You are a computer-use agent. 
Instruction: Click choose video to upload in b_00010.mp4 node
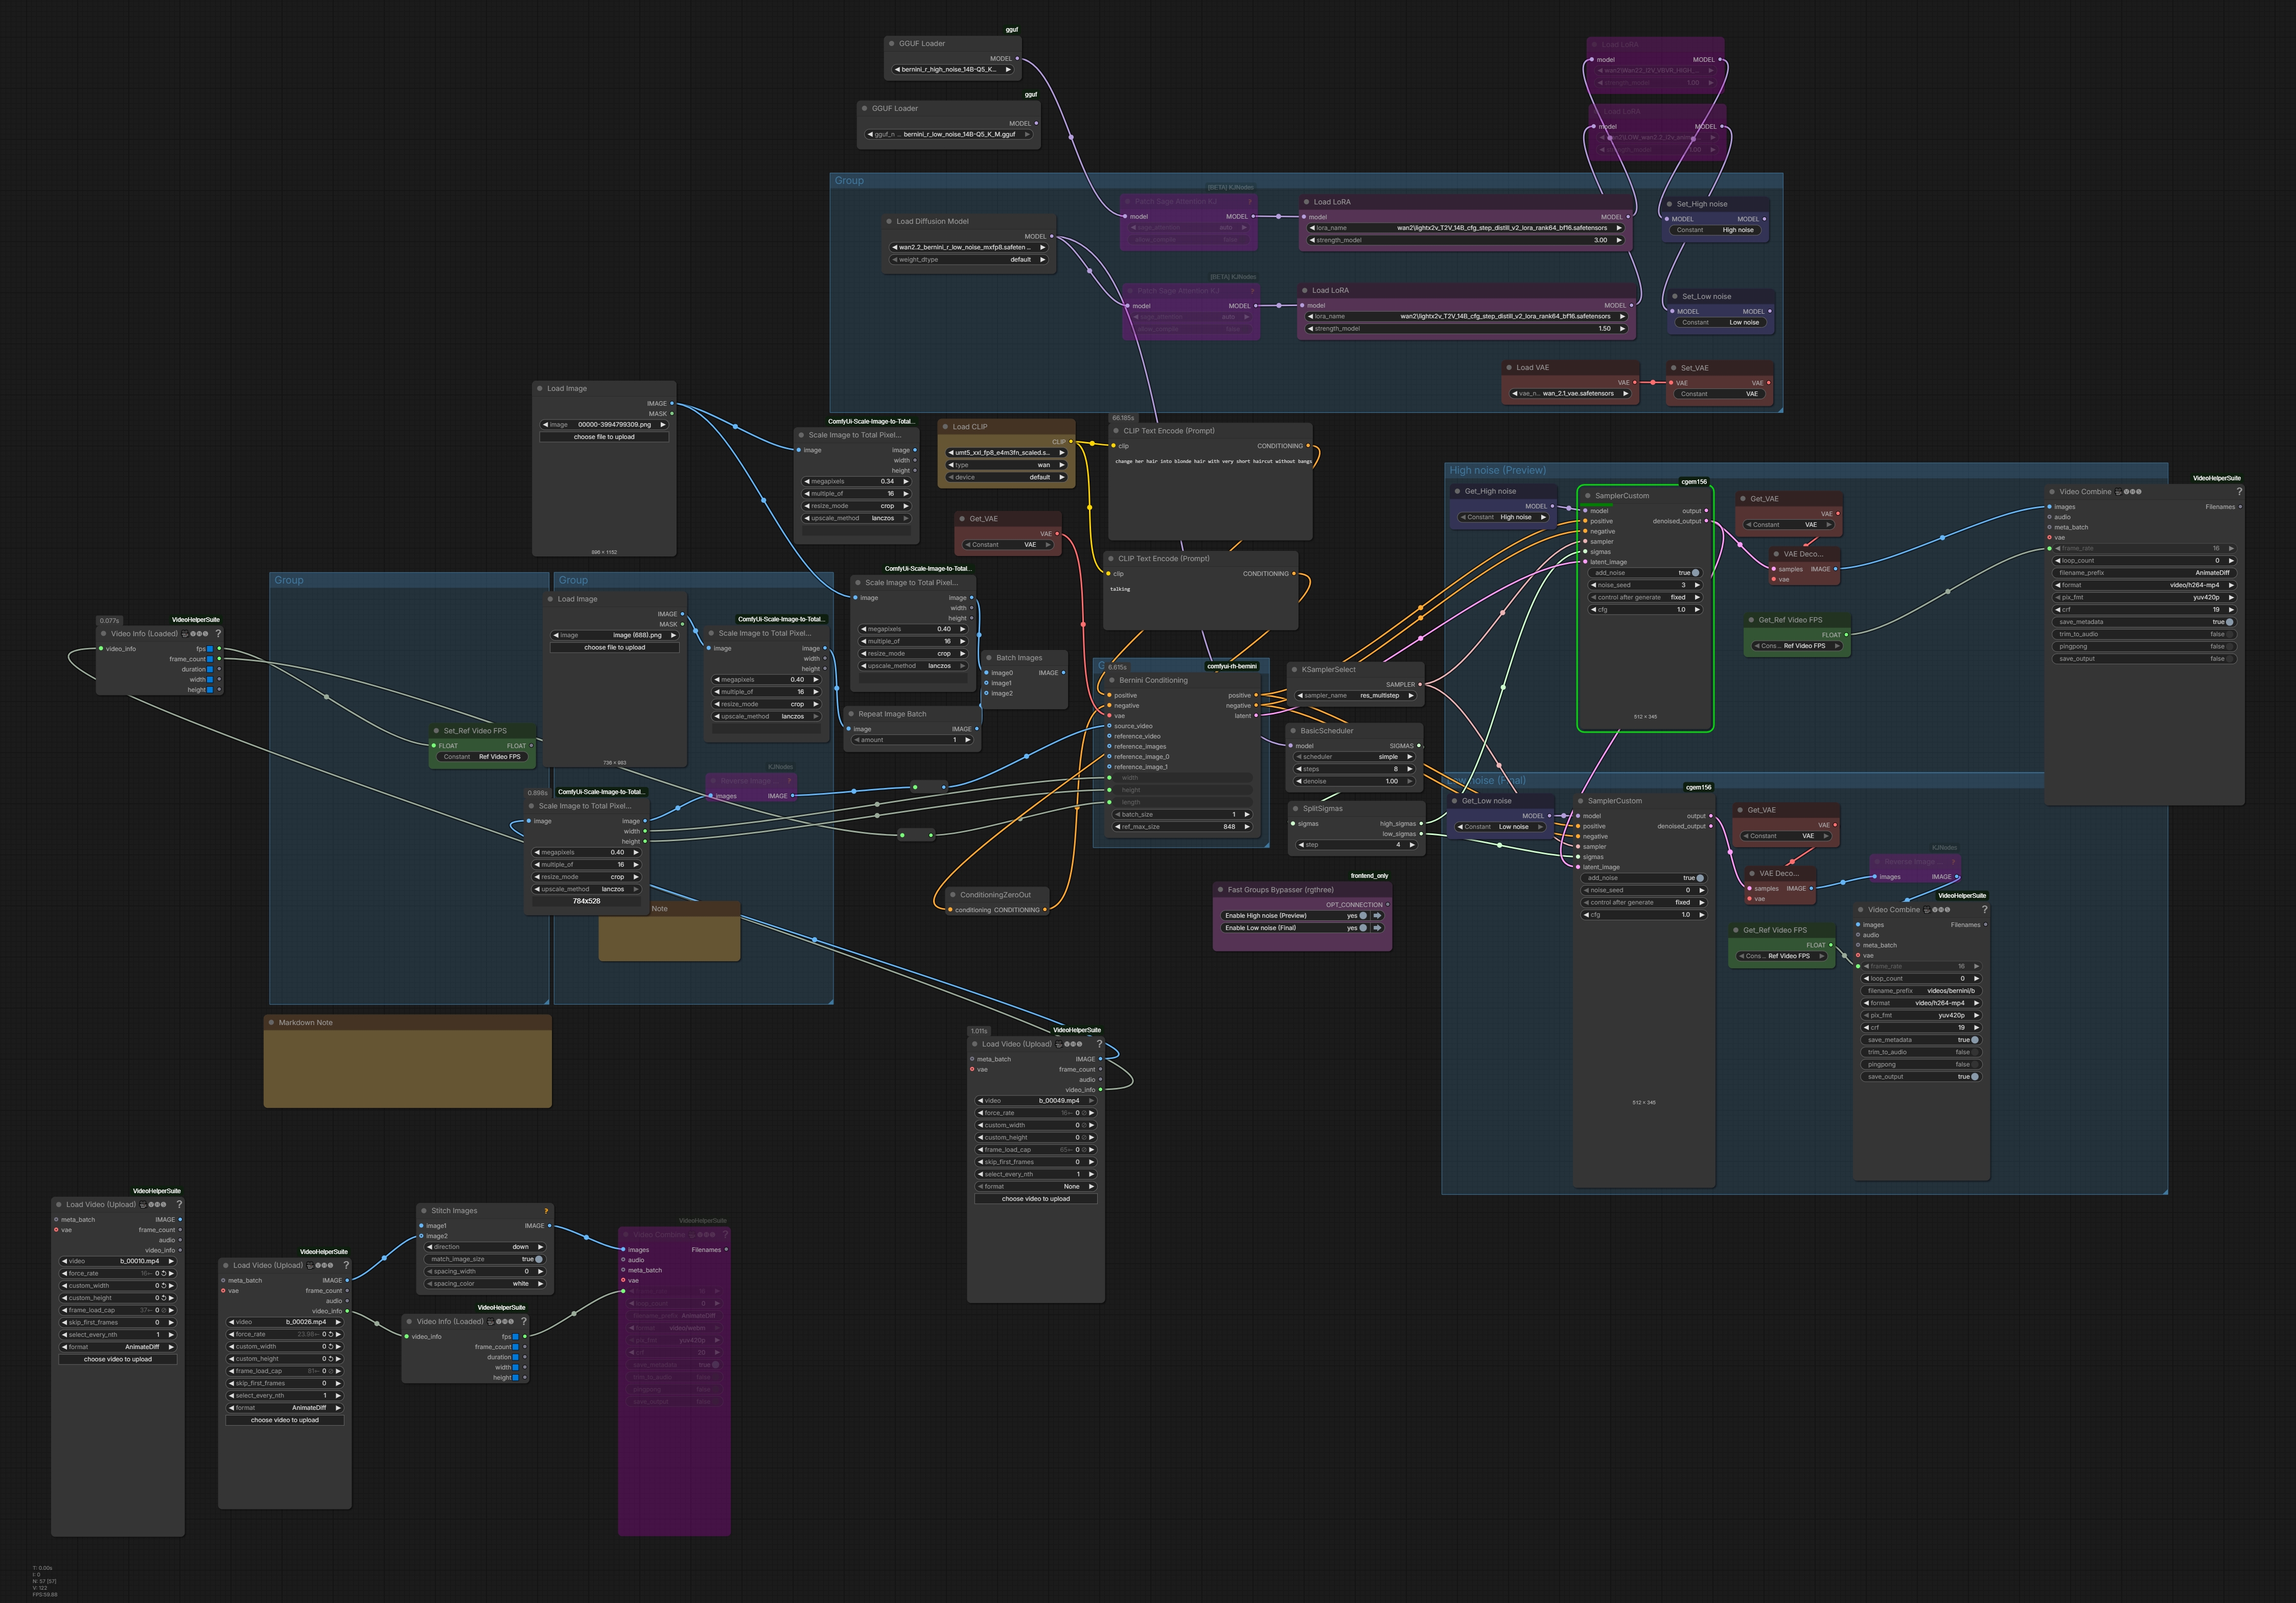[x=118, y=1360]
